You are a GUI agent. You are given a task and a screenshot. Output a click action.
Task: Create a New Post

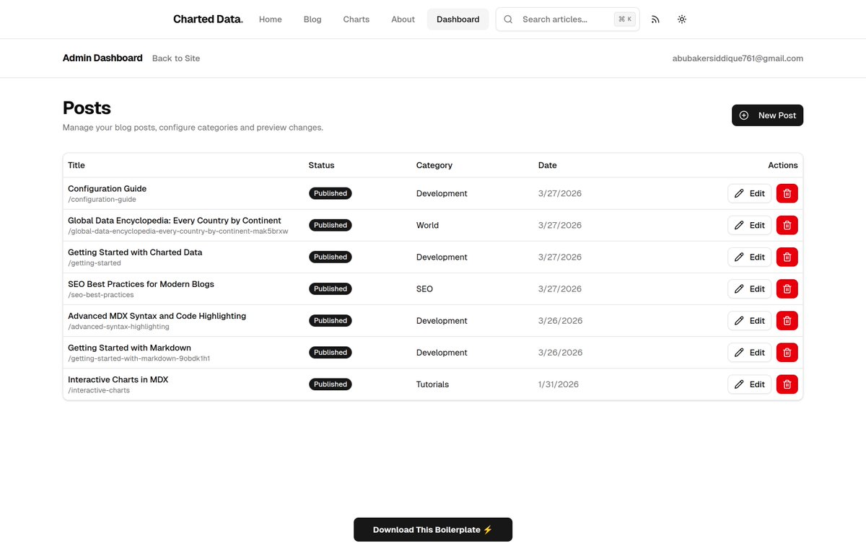767,115
